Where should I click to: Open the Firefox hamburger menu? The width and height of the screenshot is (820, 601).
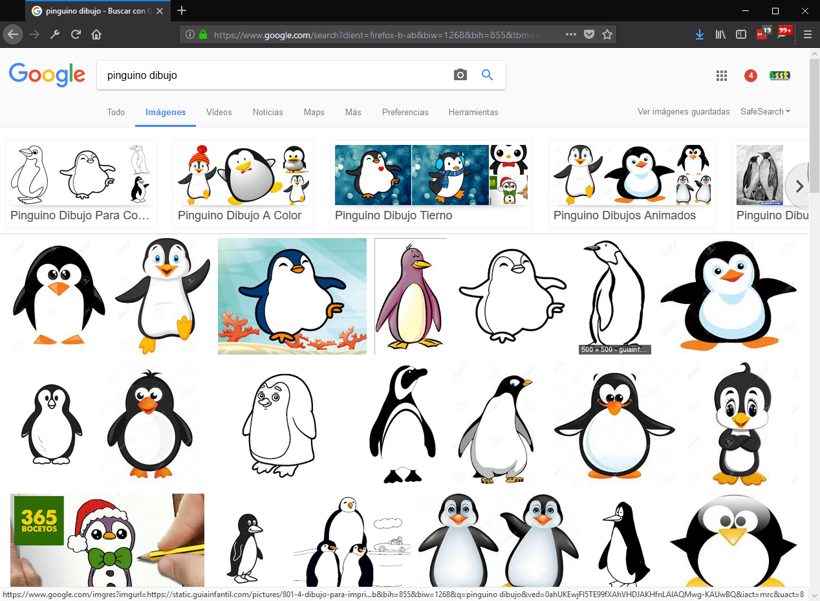pyautogui.click(x=807, y=34)
